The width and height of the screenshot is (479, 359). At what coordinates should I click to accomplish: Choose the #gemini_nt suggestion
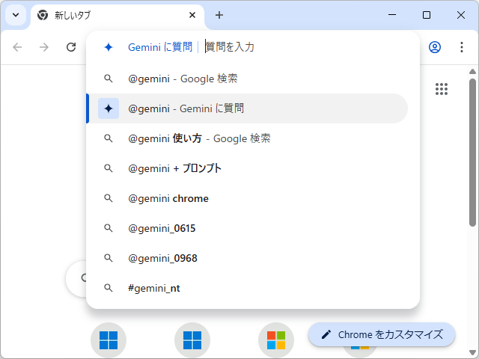(248, 288)
